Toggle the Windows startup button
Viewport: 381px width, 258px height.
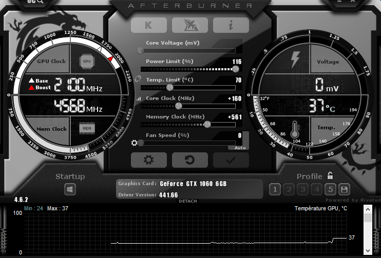point(70,189)
